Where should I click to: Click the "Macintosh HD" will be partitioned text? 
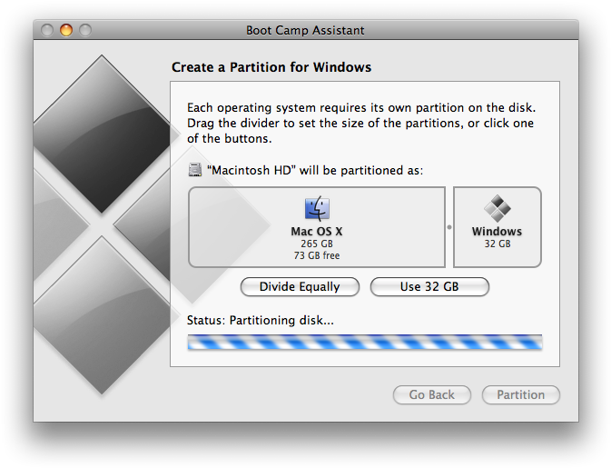[315, 171]
